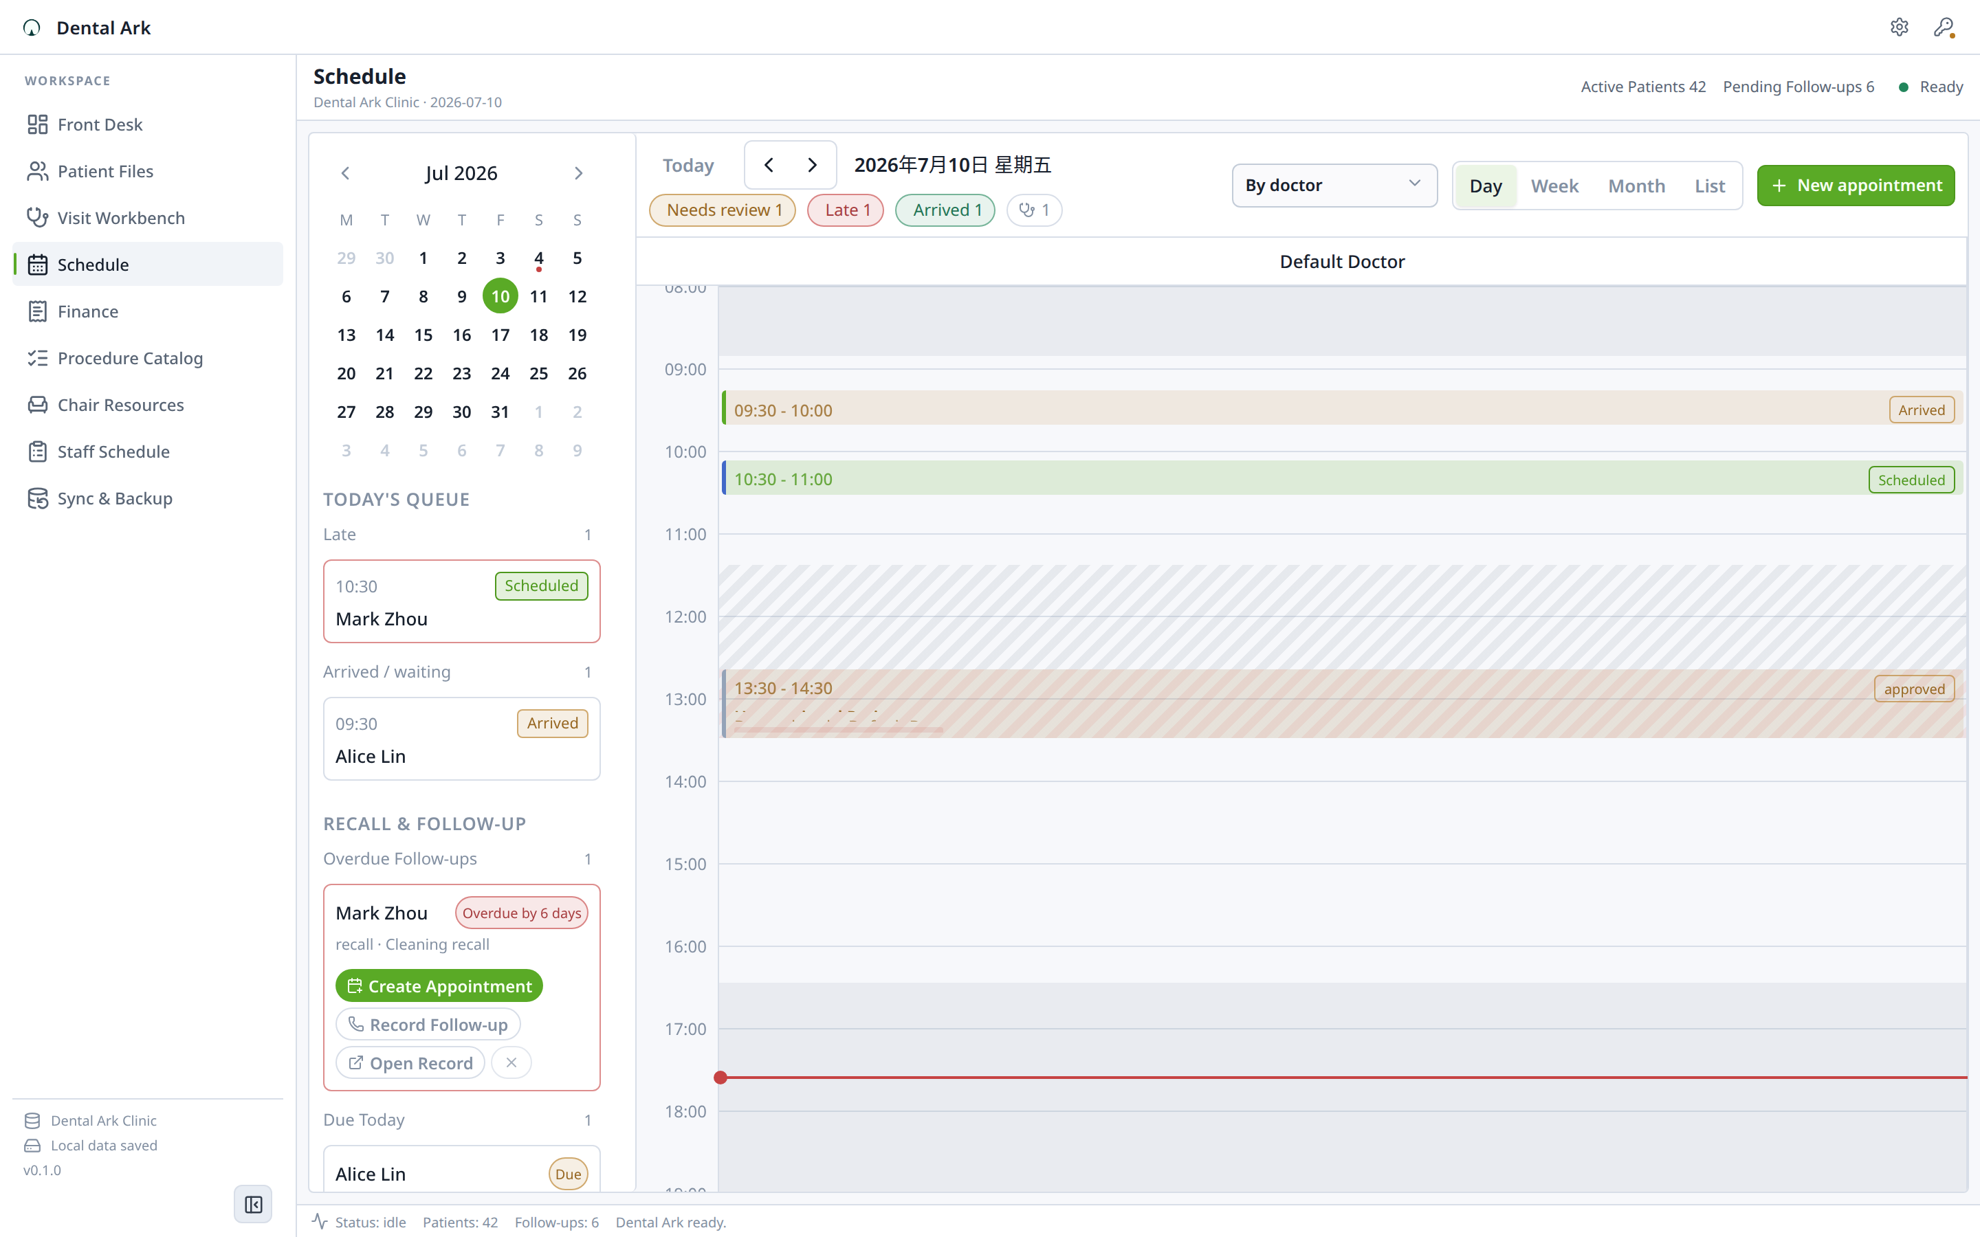
Task: Switch to Week view
Action: pos(1554,186)
